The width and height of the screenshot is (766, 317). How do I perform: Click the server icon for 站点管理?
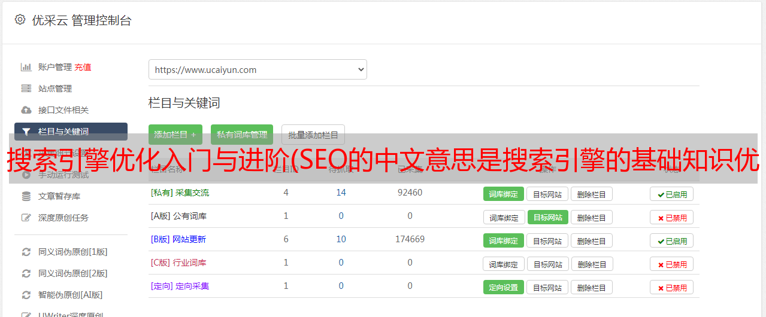tap(26, 89)
